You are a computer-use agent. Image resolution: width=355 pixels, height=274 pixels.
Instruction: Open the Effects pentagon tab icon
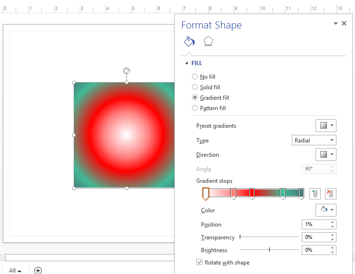[x=208, y=42]
